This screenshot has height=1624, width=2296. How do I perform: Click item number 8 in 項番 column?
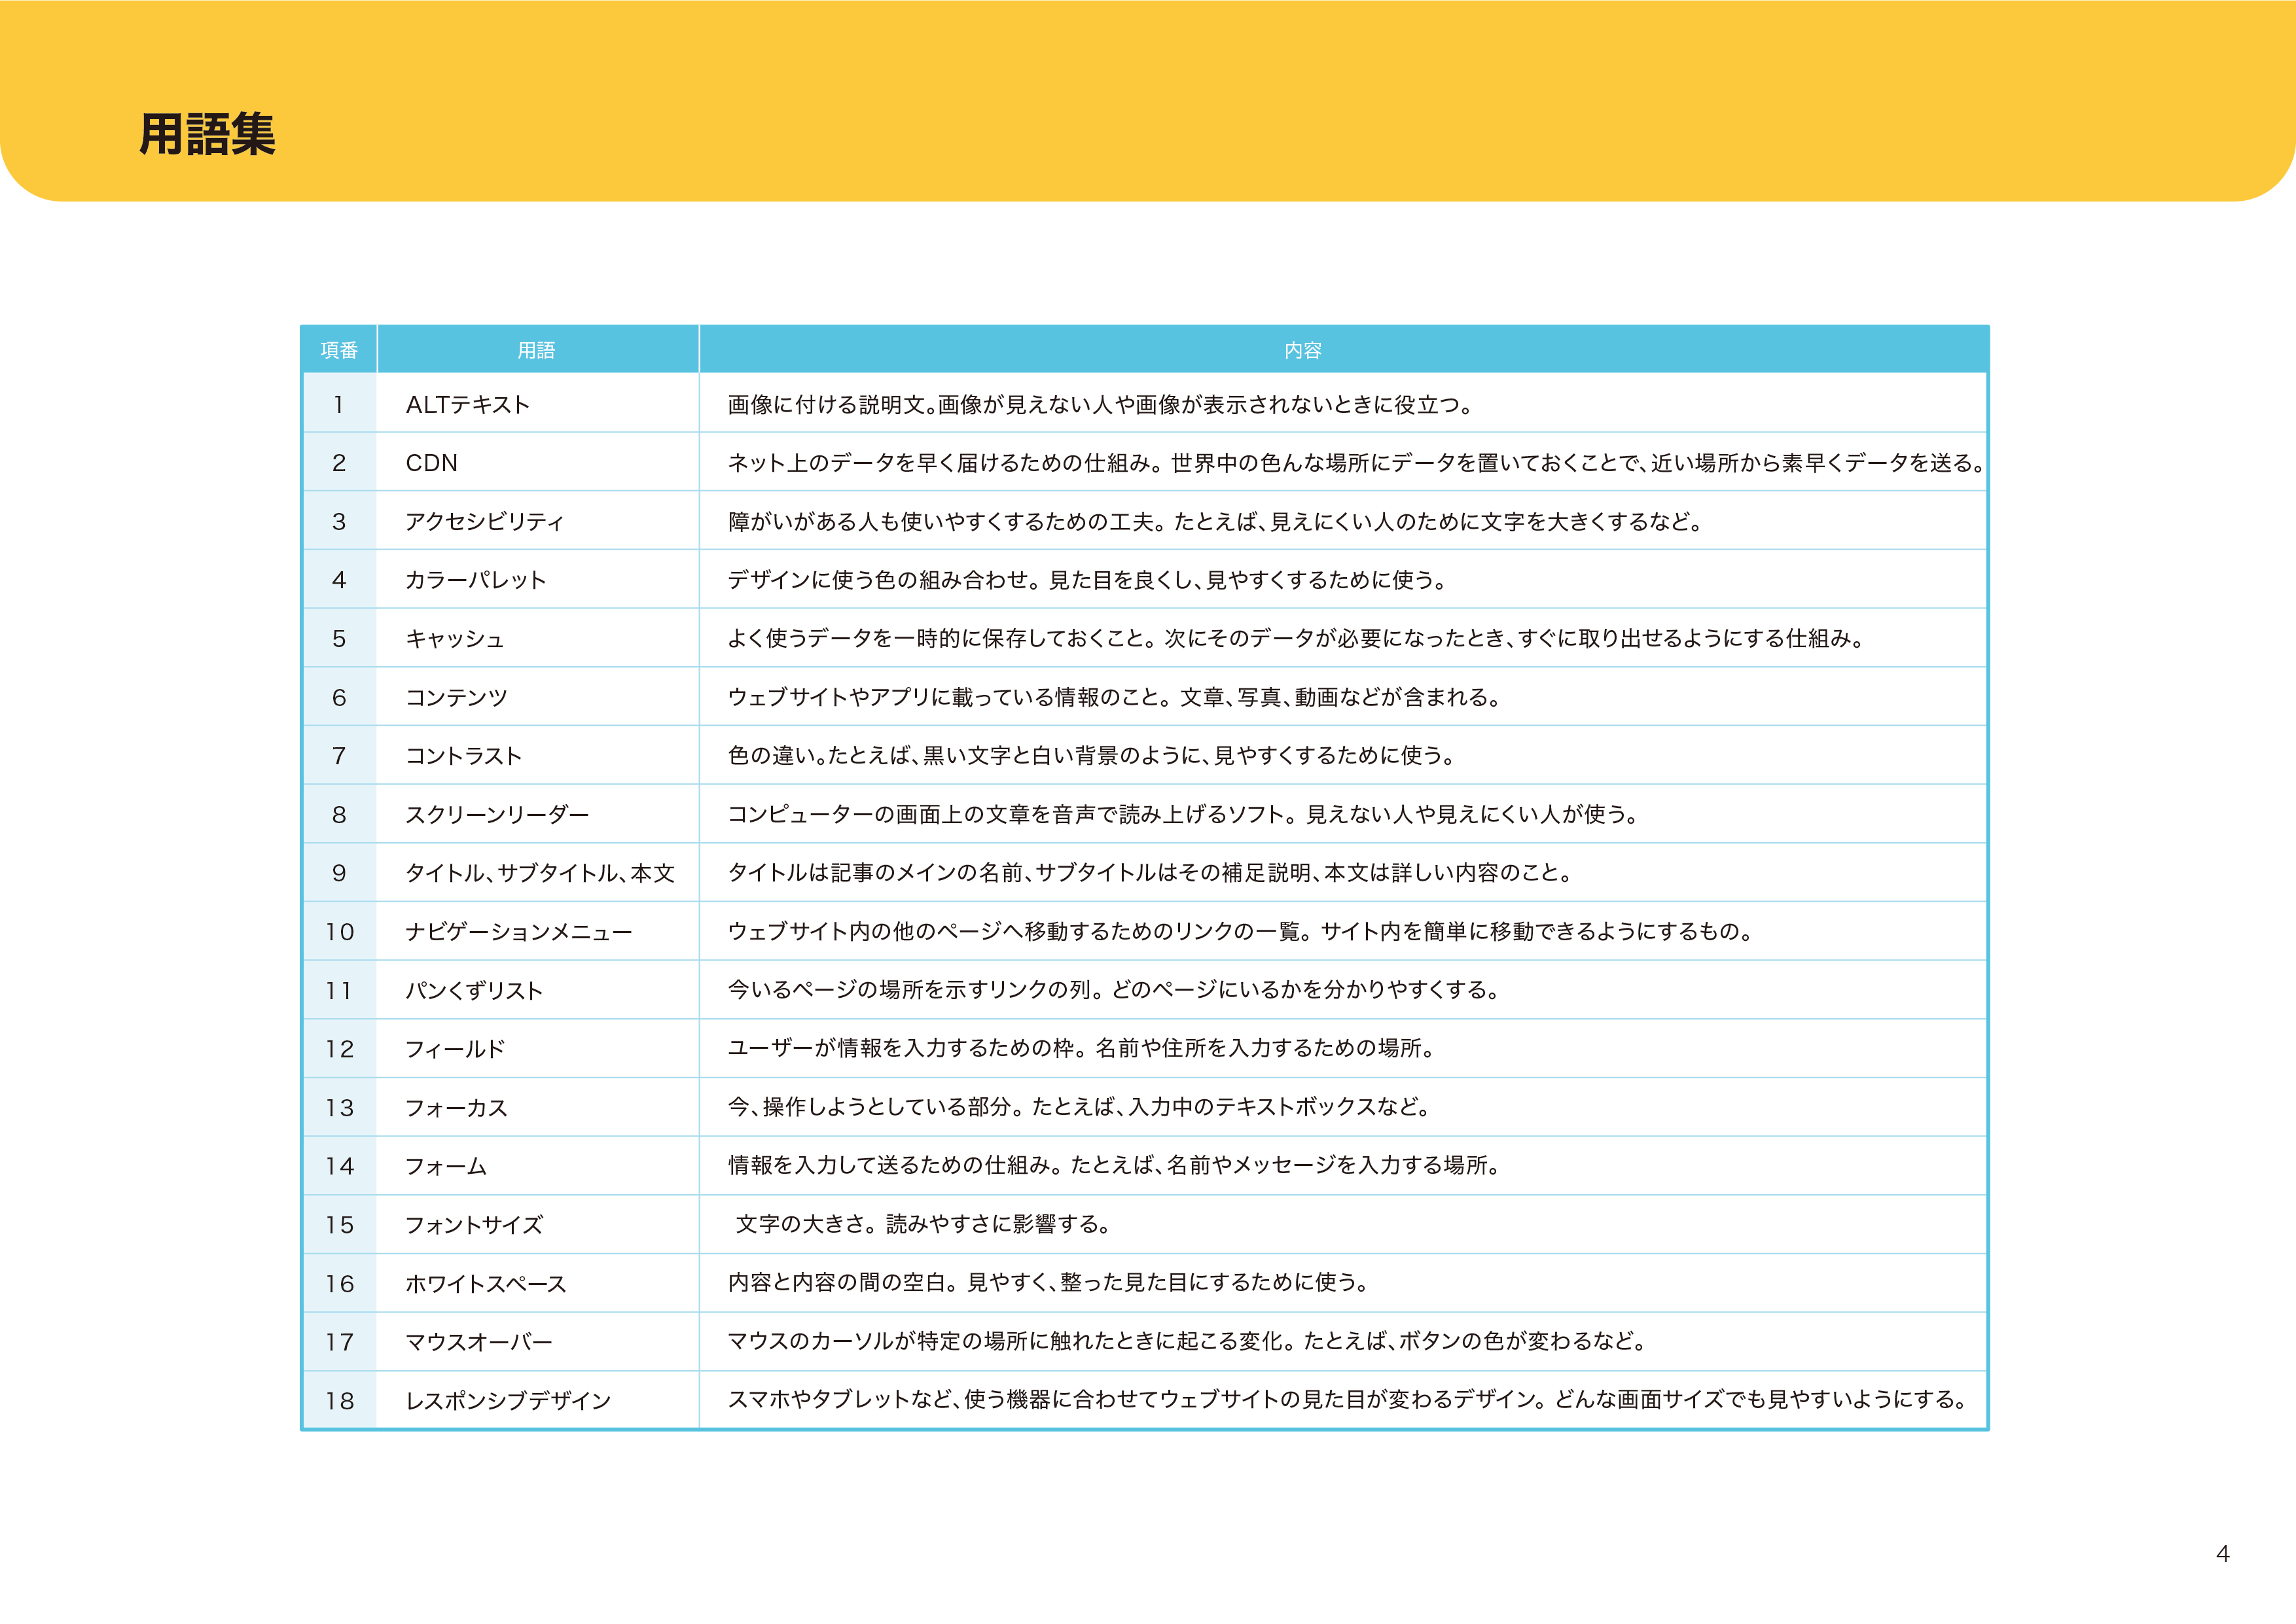click(339, 815)
